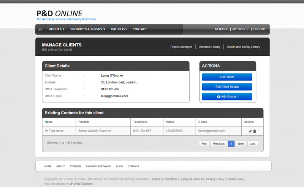Click the pencil edit icon for Tom Jones
The width and height of the screenshot is (304, 187).
coord(250,131)
